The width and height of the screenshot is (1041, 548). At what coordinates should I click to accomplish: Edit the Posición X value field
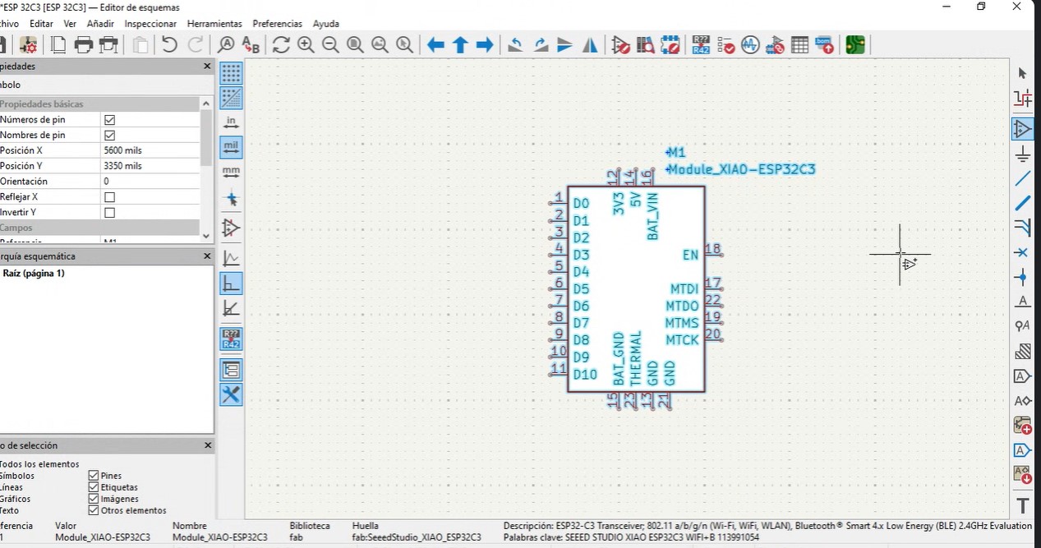coord(150,150)
